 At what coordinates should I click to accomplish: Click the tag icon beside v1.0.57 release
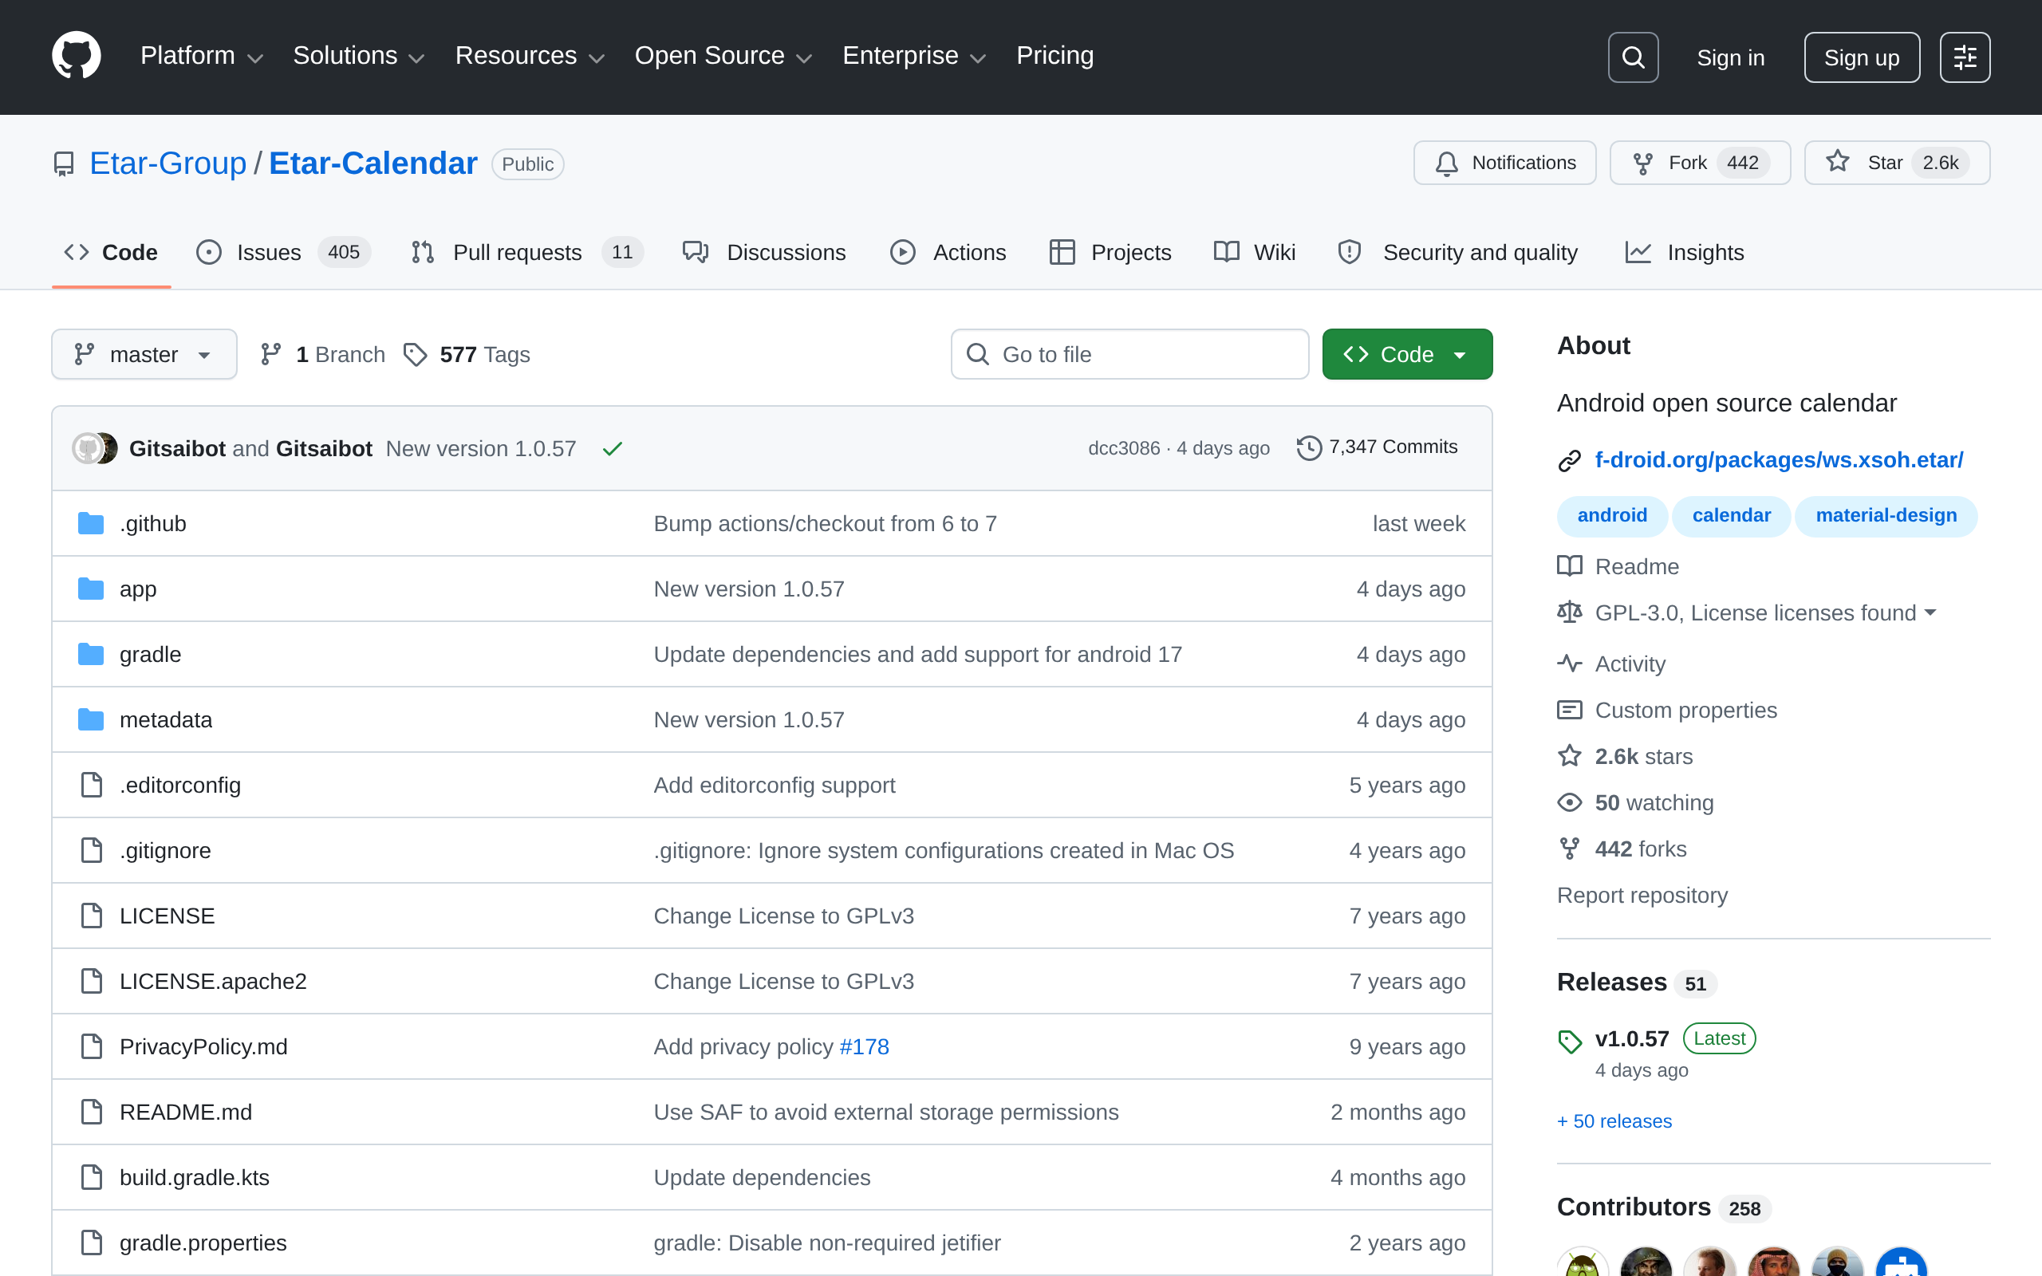click(x=1570, y=1042)
